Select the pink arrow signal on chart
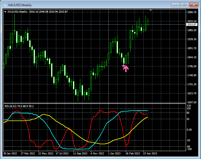 point(126,69)
